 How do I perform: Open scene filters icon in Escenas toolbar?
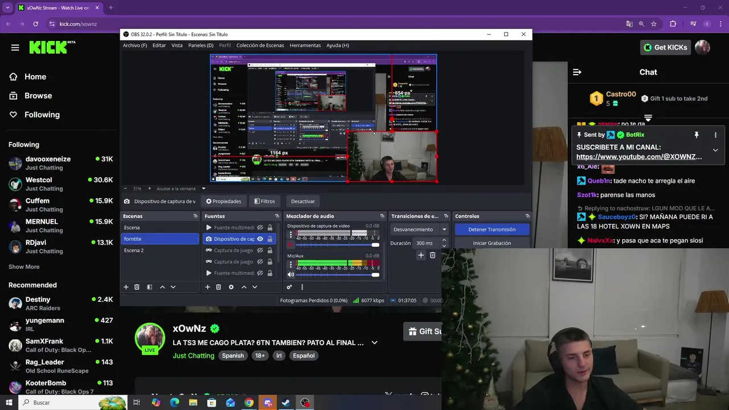[x=149, y=287]
